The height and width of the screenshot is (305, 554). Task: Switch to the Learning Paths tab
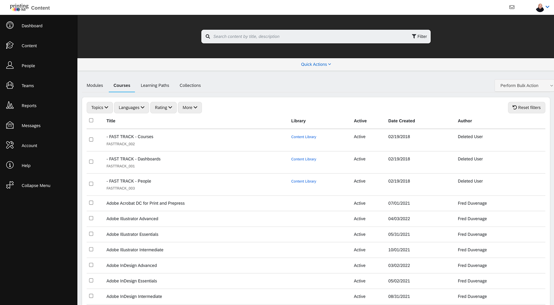[x=155, y=85]
